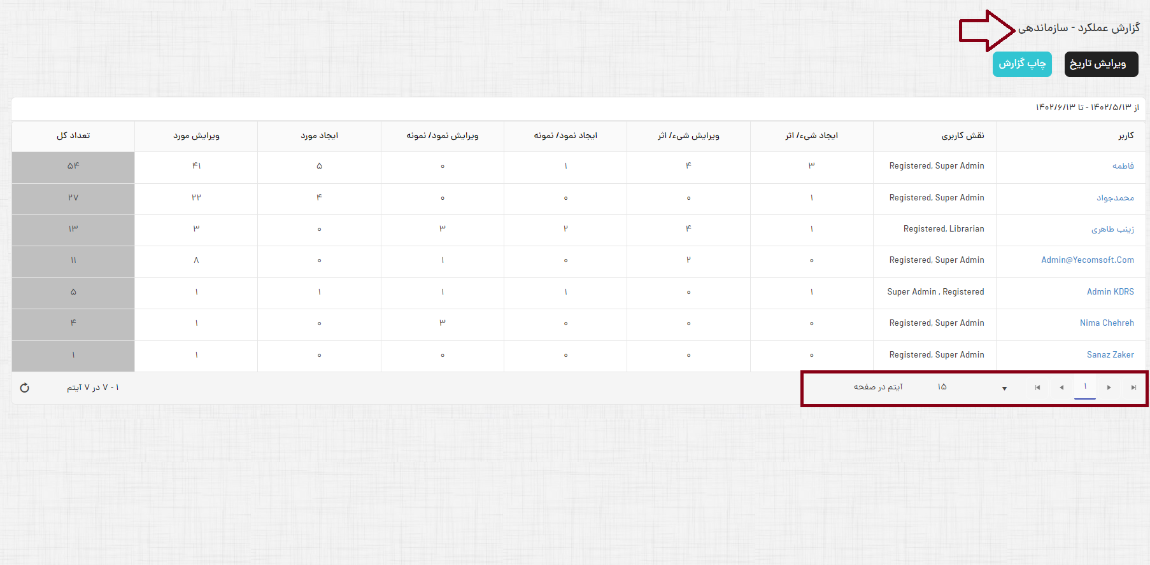
Task: Open user link زینب طاهری
Action: click(x=1112, y=229)
